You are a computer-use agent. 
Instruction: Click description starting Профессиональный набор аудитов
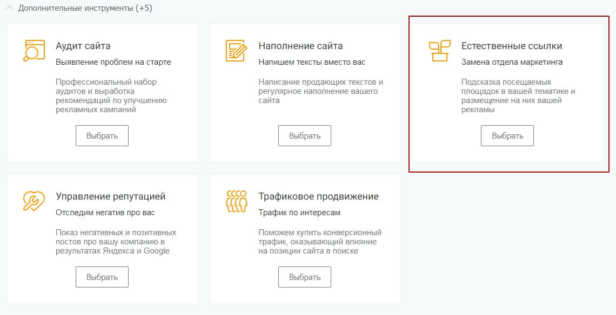point(111,95)
